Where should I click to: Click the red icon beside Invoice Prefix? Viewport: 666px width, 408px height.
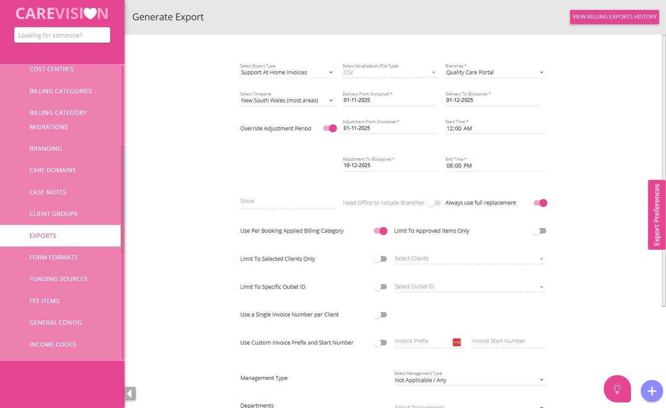pyautogui.click(x=457, y=342)
